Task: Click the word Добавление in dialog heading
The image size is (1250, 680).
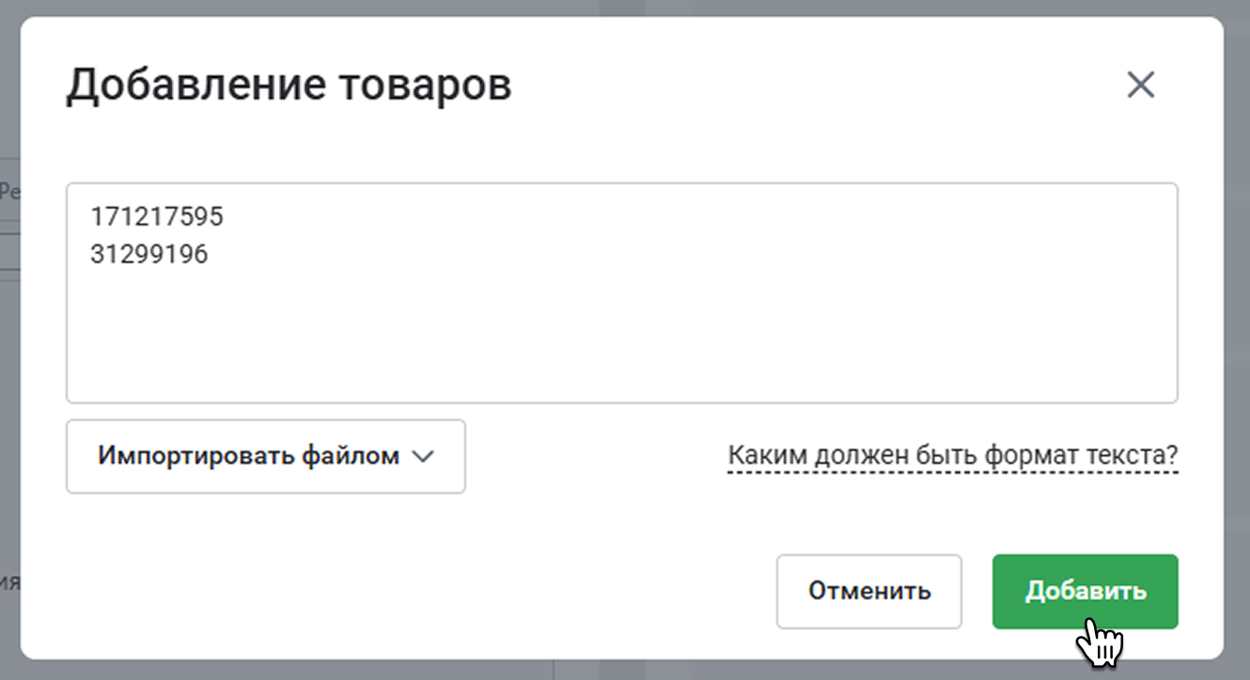Action: [195, 85]
